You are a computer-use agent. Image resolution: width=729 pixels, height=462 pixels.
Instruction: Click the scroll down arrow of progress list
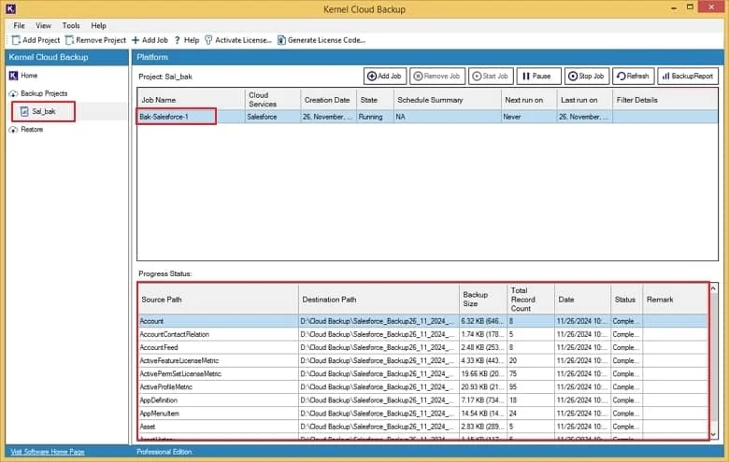pos(713,435)
